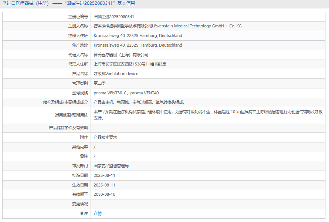
Task: Click the 生产地址 Kronsaalsweg address value
Action: pos(138,45)
